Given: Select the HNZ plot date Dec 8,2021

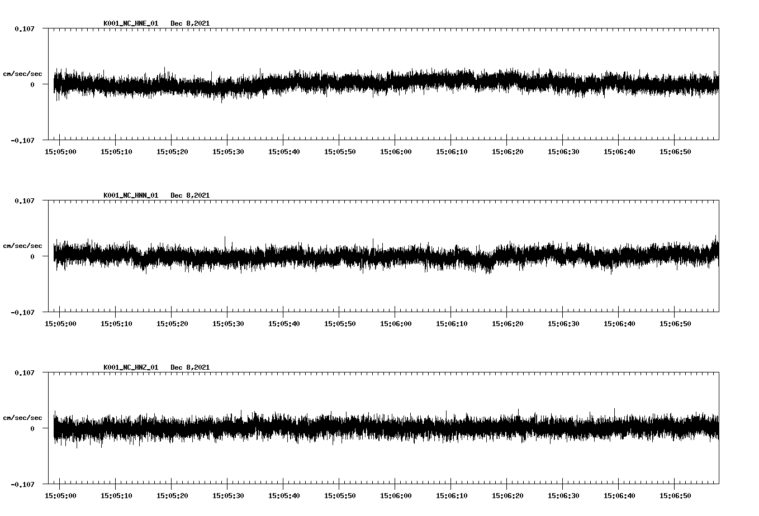Looking at the screenshot, I should pos(190,367).
